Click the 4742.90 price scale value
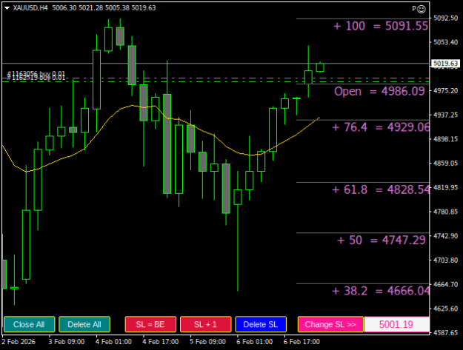Viewport: 463px width, 350px height. coord(445,236)
